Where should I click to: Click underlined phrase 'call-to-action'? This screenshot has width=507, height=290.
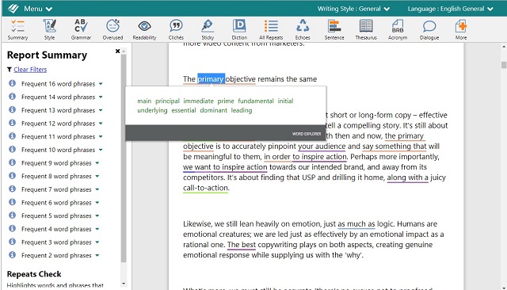pos(206,188)
